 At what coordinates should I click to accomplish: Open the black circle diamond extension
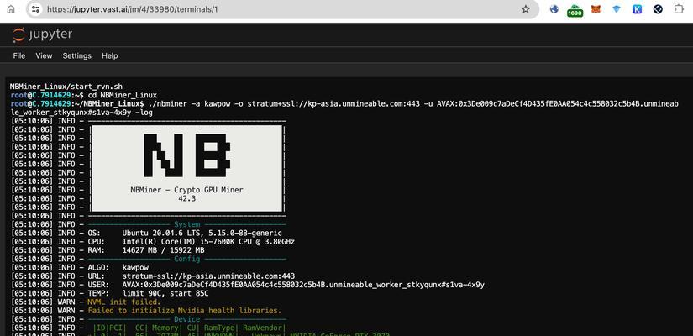[x=658, y=9]
